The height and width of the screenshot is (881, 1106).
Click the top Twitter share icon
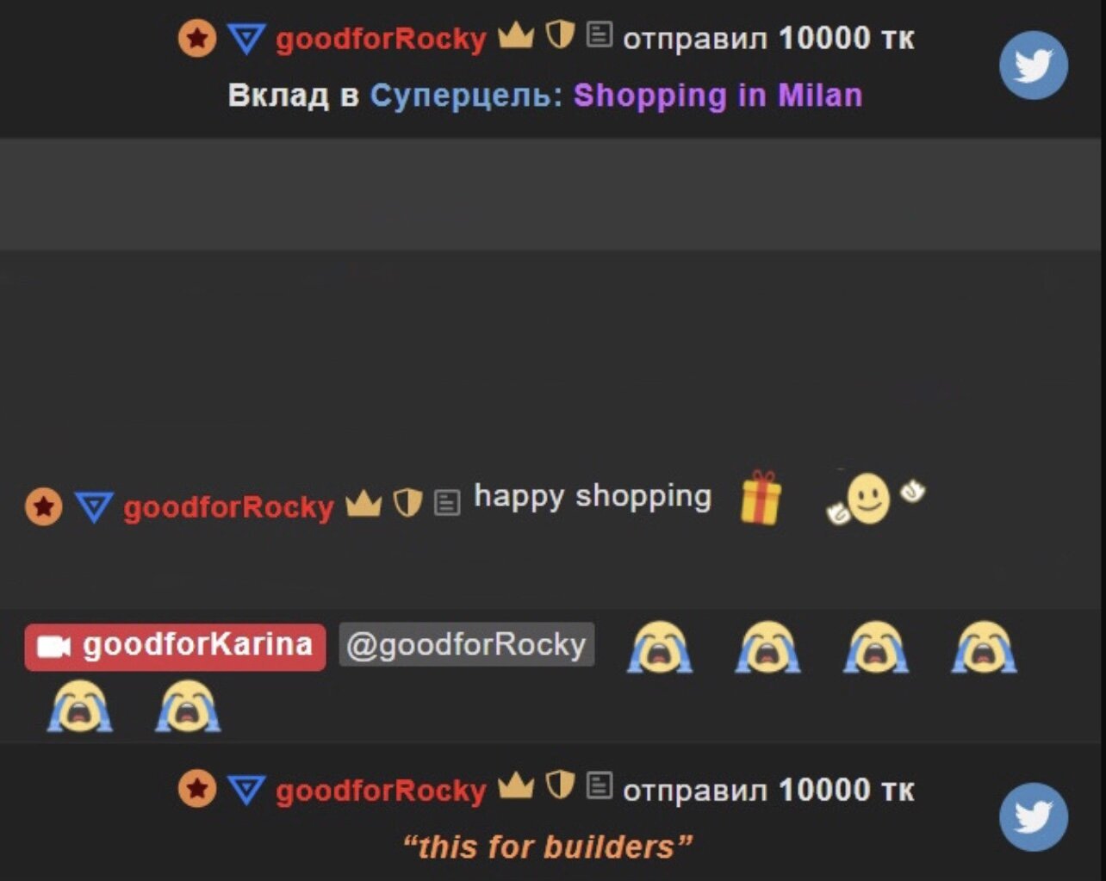point(1033,65)
